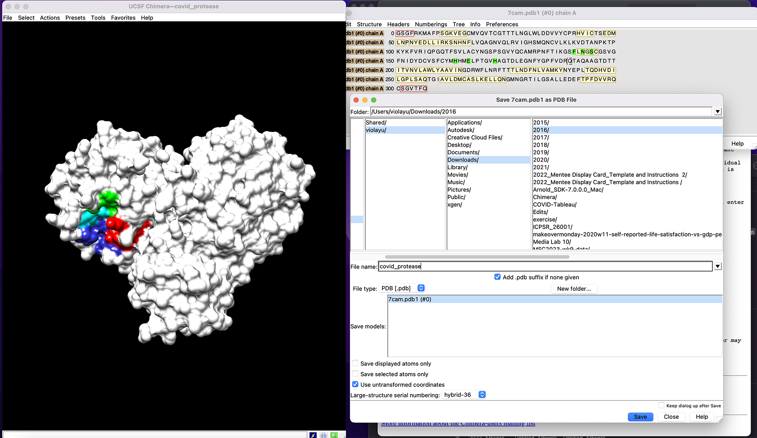Viewport: 757px width, 438px height.
Task: Enable Save displayed atoms only
Action: pos(355,363)
